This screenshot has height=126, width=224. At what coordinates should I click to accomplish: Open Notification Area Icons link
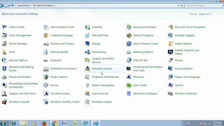[x=63, y=69]
